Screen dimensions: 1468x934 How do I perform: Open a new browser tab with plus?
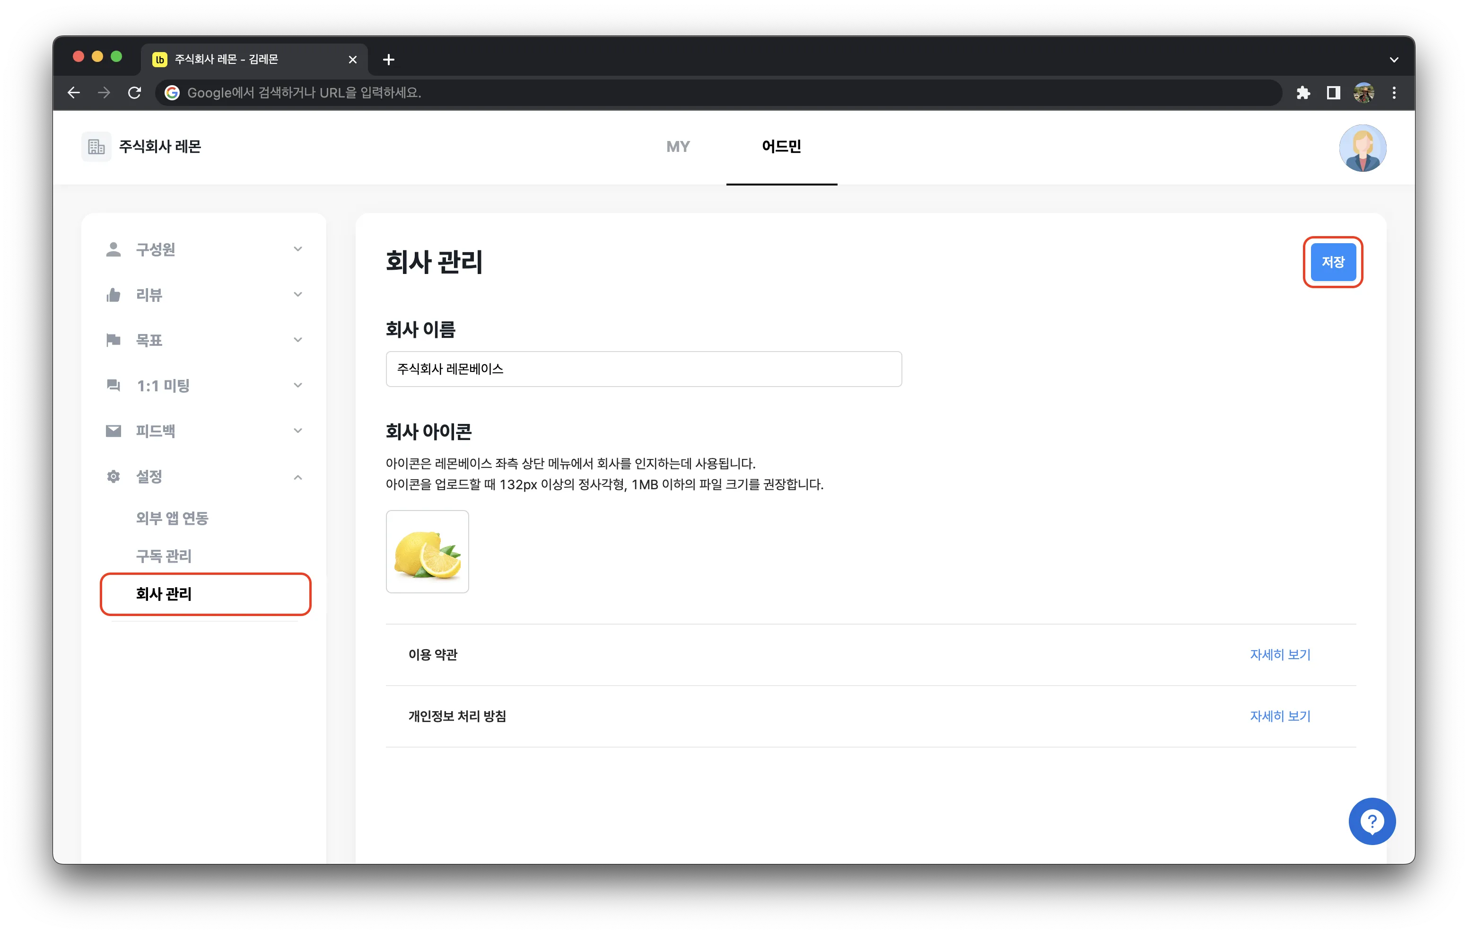point(389,59)
